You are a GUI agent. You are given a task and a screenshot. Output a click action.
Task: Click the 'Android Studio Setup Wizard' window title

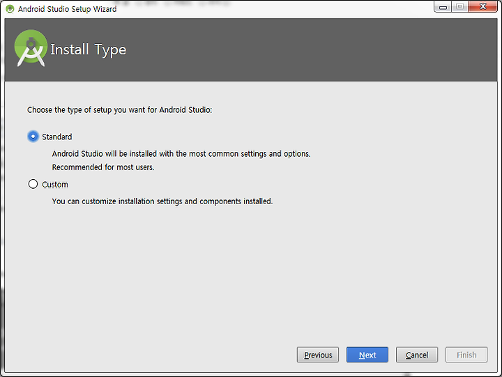point(67,9)
